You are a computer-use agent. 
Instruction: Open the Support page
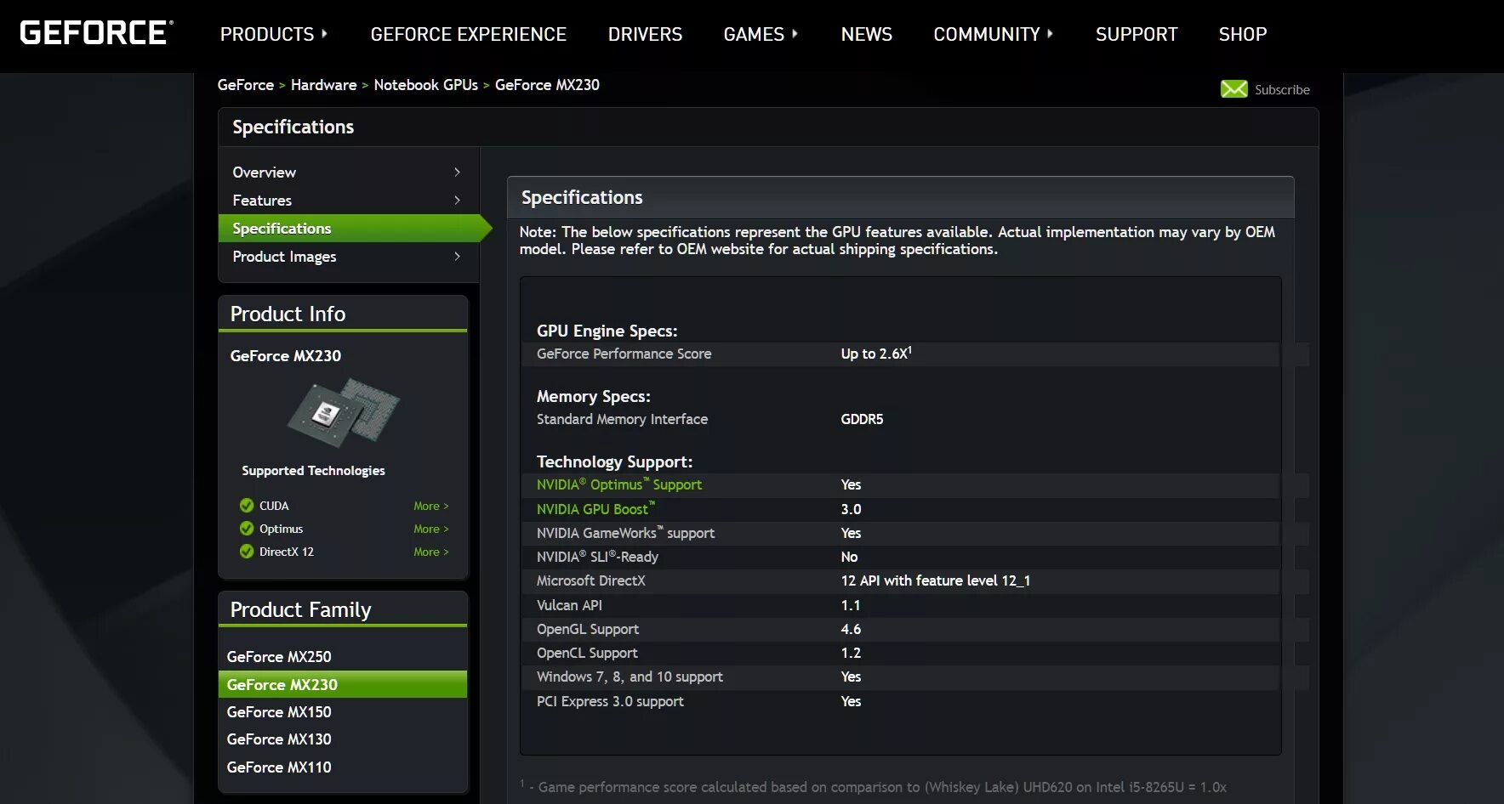pos(1137,34)
